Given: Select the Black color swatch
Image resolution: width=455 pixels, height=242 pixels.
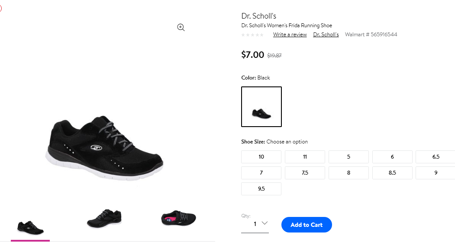Looking at the screenshot, I should tap(261, 107).
